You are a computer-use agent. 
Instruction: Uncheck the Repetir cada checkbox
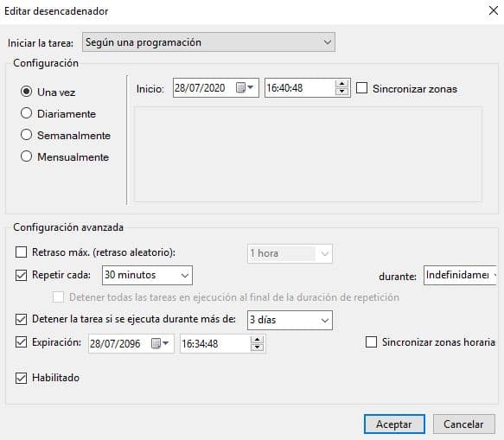(x=22, y=275)
